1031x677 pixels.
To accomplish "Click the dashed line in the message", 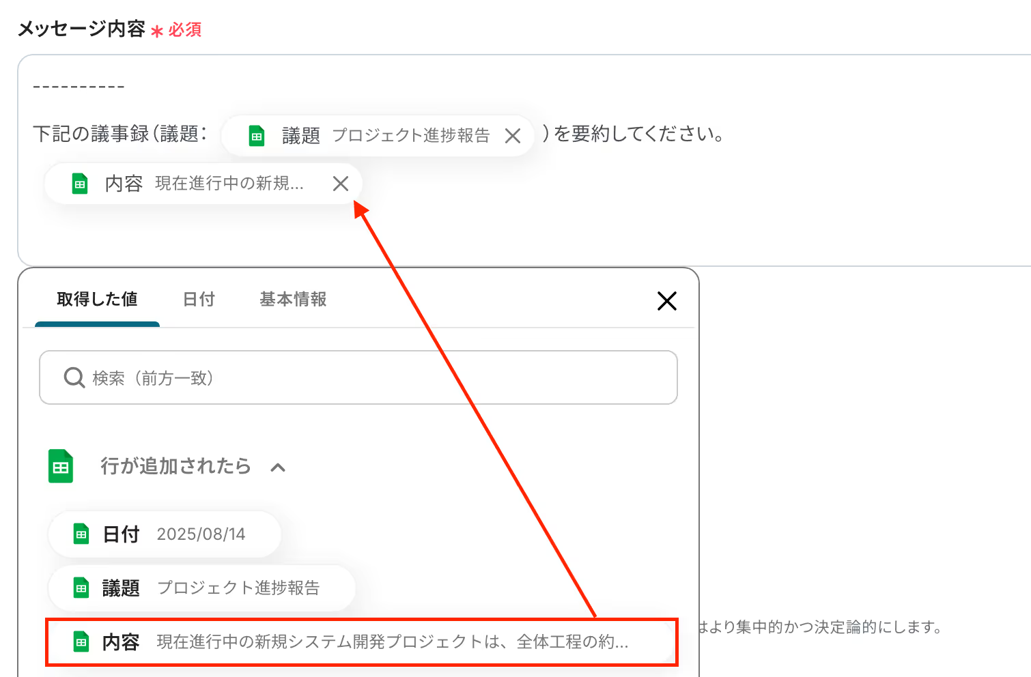I will tap(79, 87).
